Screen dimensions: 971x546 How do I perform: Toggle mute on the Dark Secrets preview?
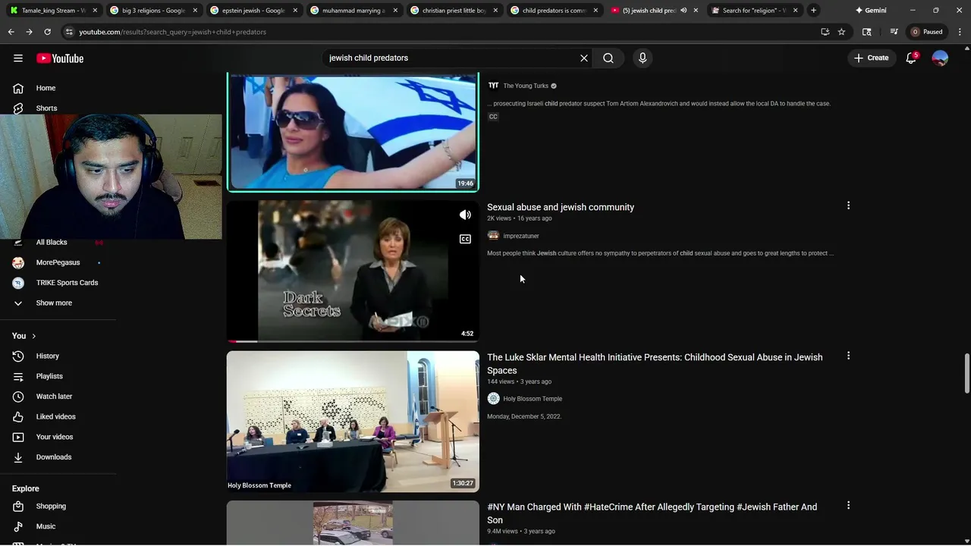465,215
